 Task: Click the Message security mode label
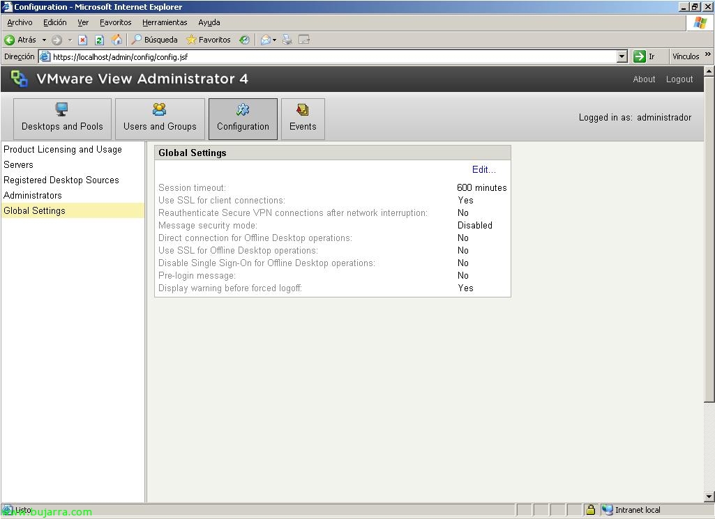[x=207, y=225]
